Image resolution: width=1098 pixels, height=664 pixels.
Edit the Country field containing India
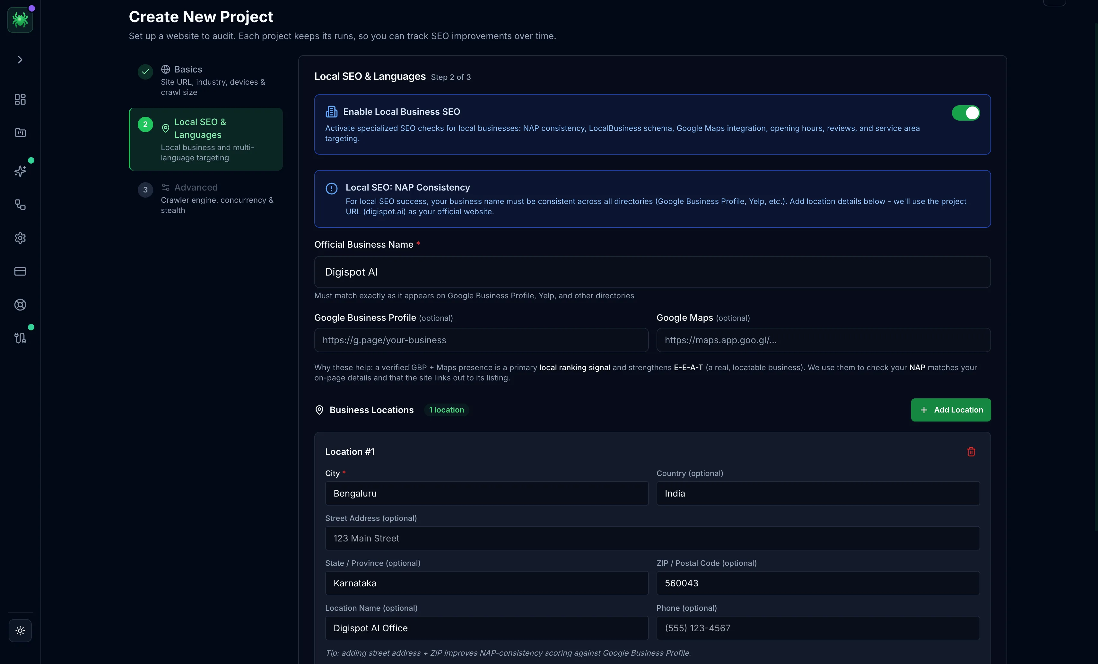coord(818,493)
